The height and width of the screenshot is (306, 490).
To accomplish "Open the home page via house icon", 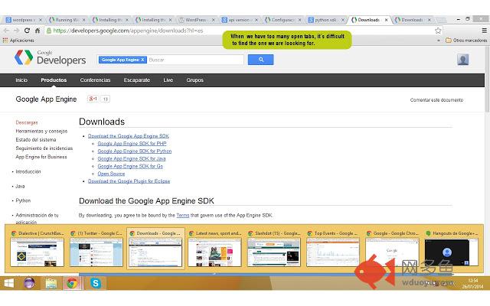I will (38, 31).
